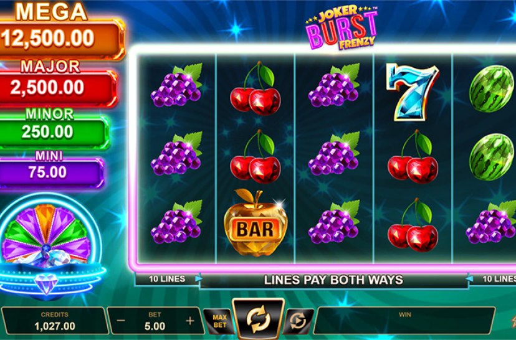
Task: Decrease the bet with the minus button
Action: tap(121, 321)
